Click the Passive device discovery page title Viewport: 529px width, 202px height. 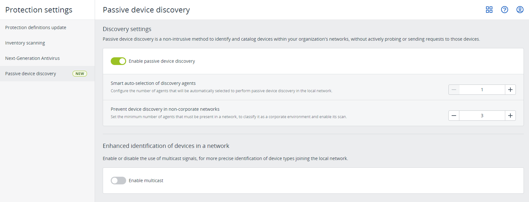tap(146, 10)
